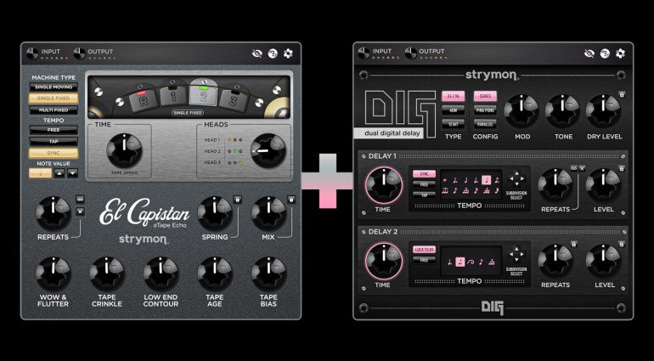Click El Capistan INPUT level knob
This screenshot has height=361, width=654.
32,54
